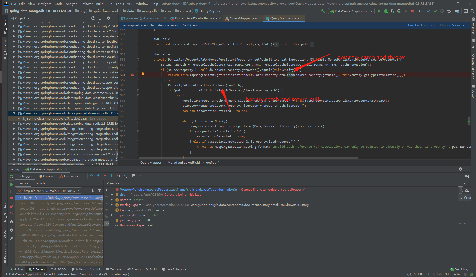Toggle Maven tool window on right stripe
The height and width of the screenshot is (277, 476).
coord(473,92)
